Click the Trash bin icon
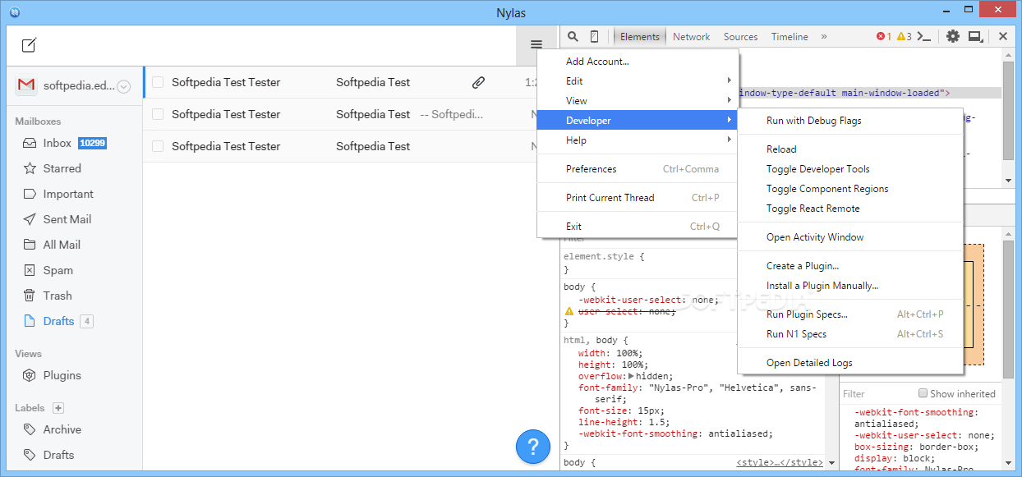 point(30,296)
